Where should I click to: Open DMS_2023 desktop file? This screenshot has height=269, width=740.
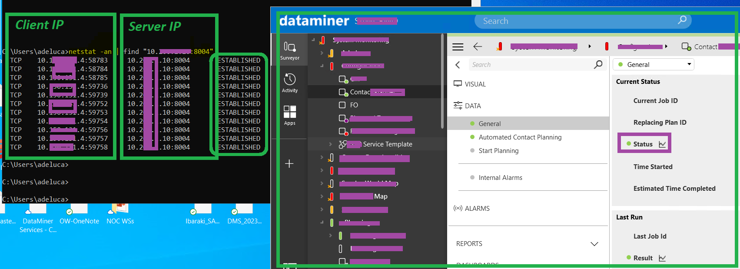[x=244, y=216]
